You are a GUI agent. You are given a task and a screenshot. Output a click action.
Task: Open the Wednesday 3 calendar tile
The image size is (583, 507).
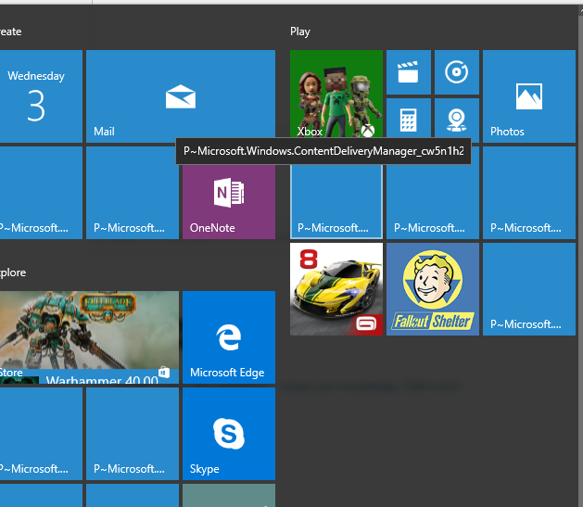click(x=41, y=96)
